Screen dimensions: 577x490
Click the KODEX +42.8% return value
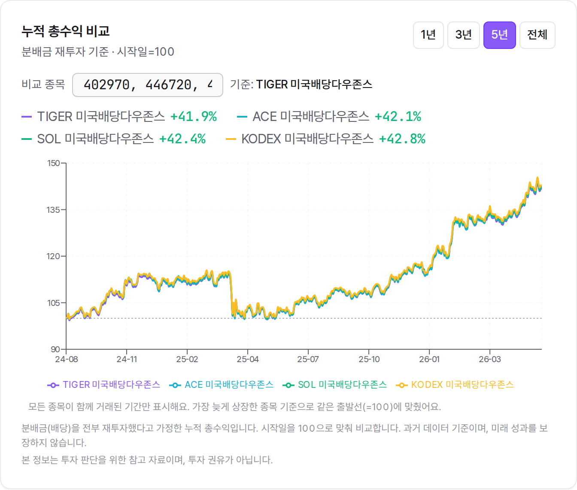pyautogui.click(x=402, y=139)
